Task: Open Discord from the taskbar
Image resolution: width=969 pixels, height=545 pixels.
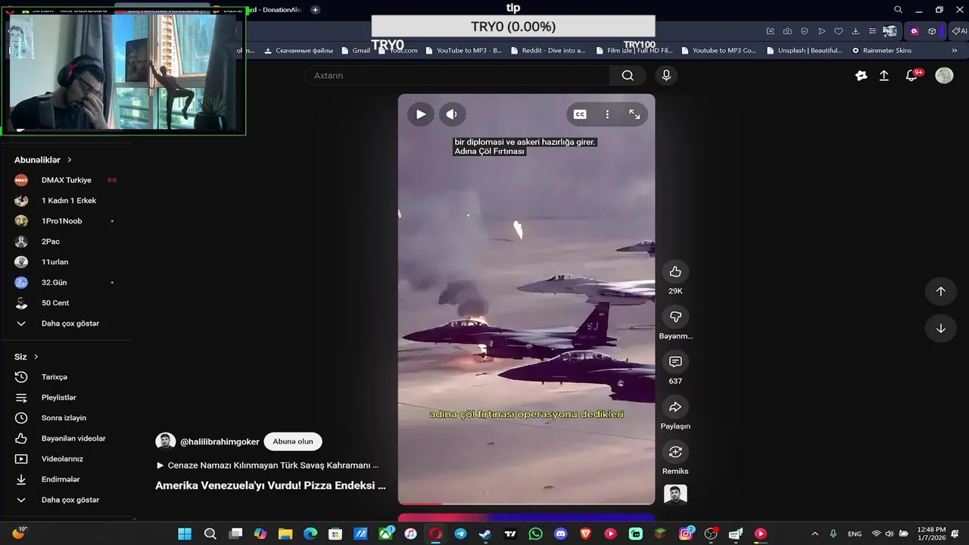Action: point(560,534)
